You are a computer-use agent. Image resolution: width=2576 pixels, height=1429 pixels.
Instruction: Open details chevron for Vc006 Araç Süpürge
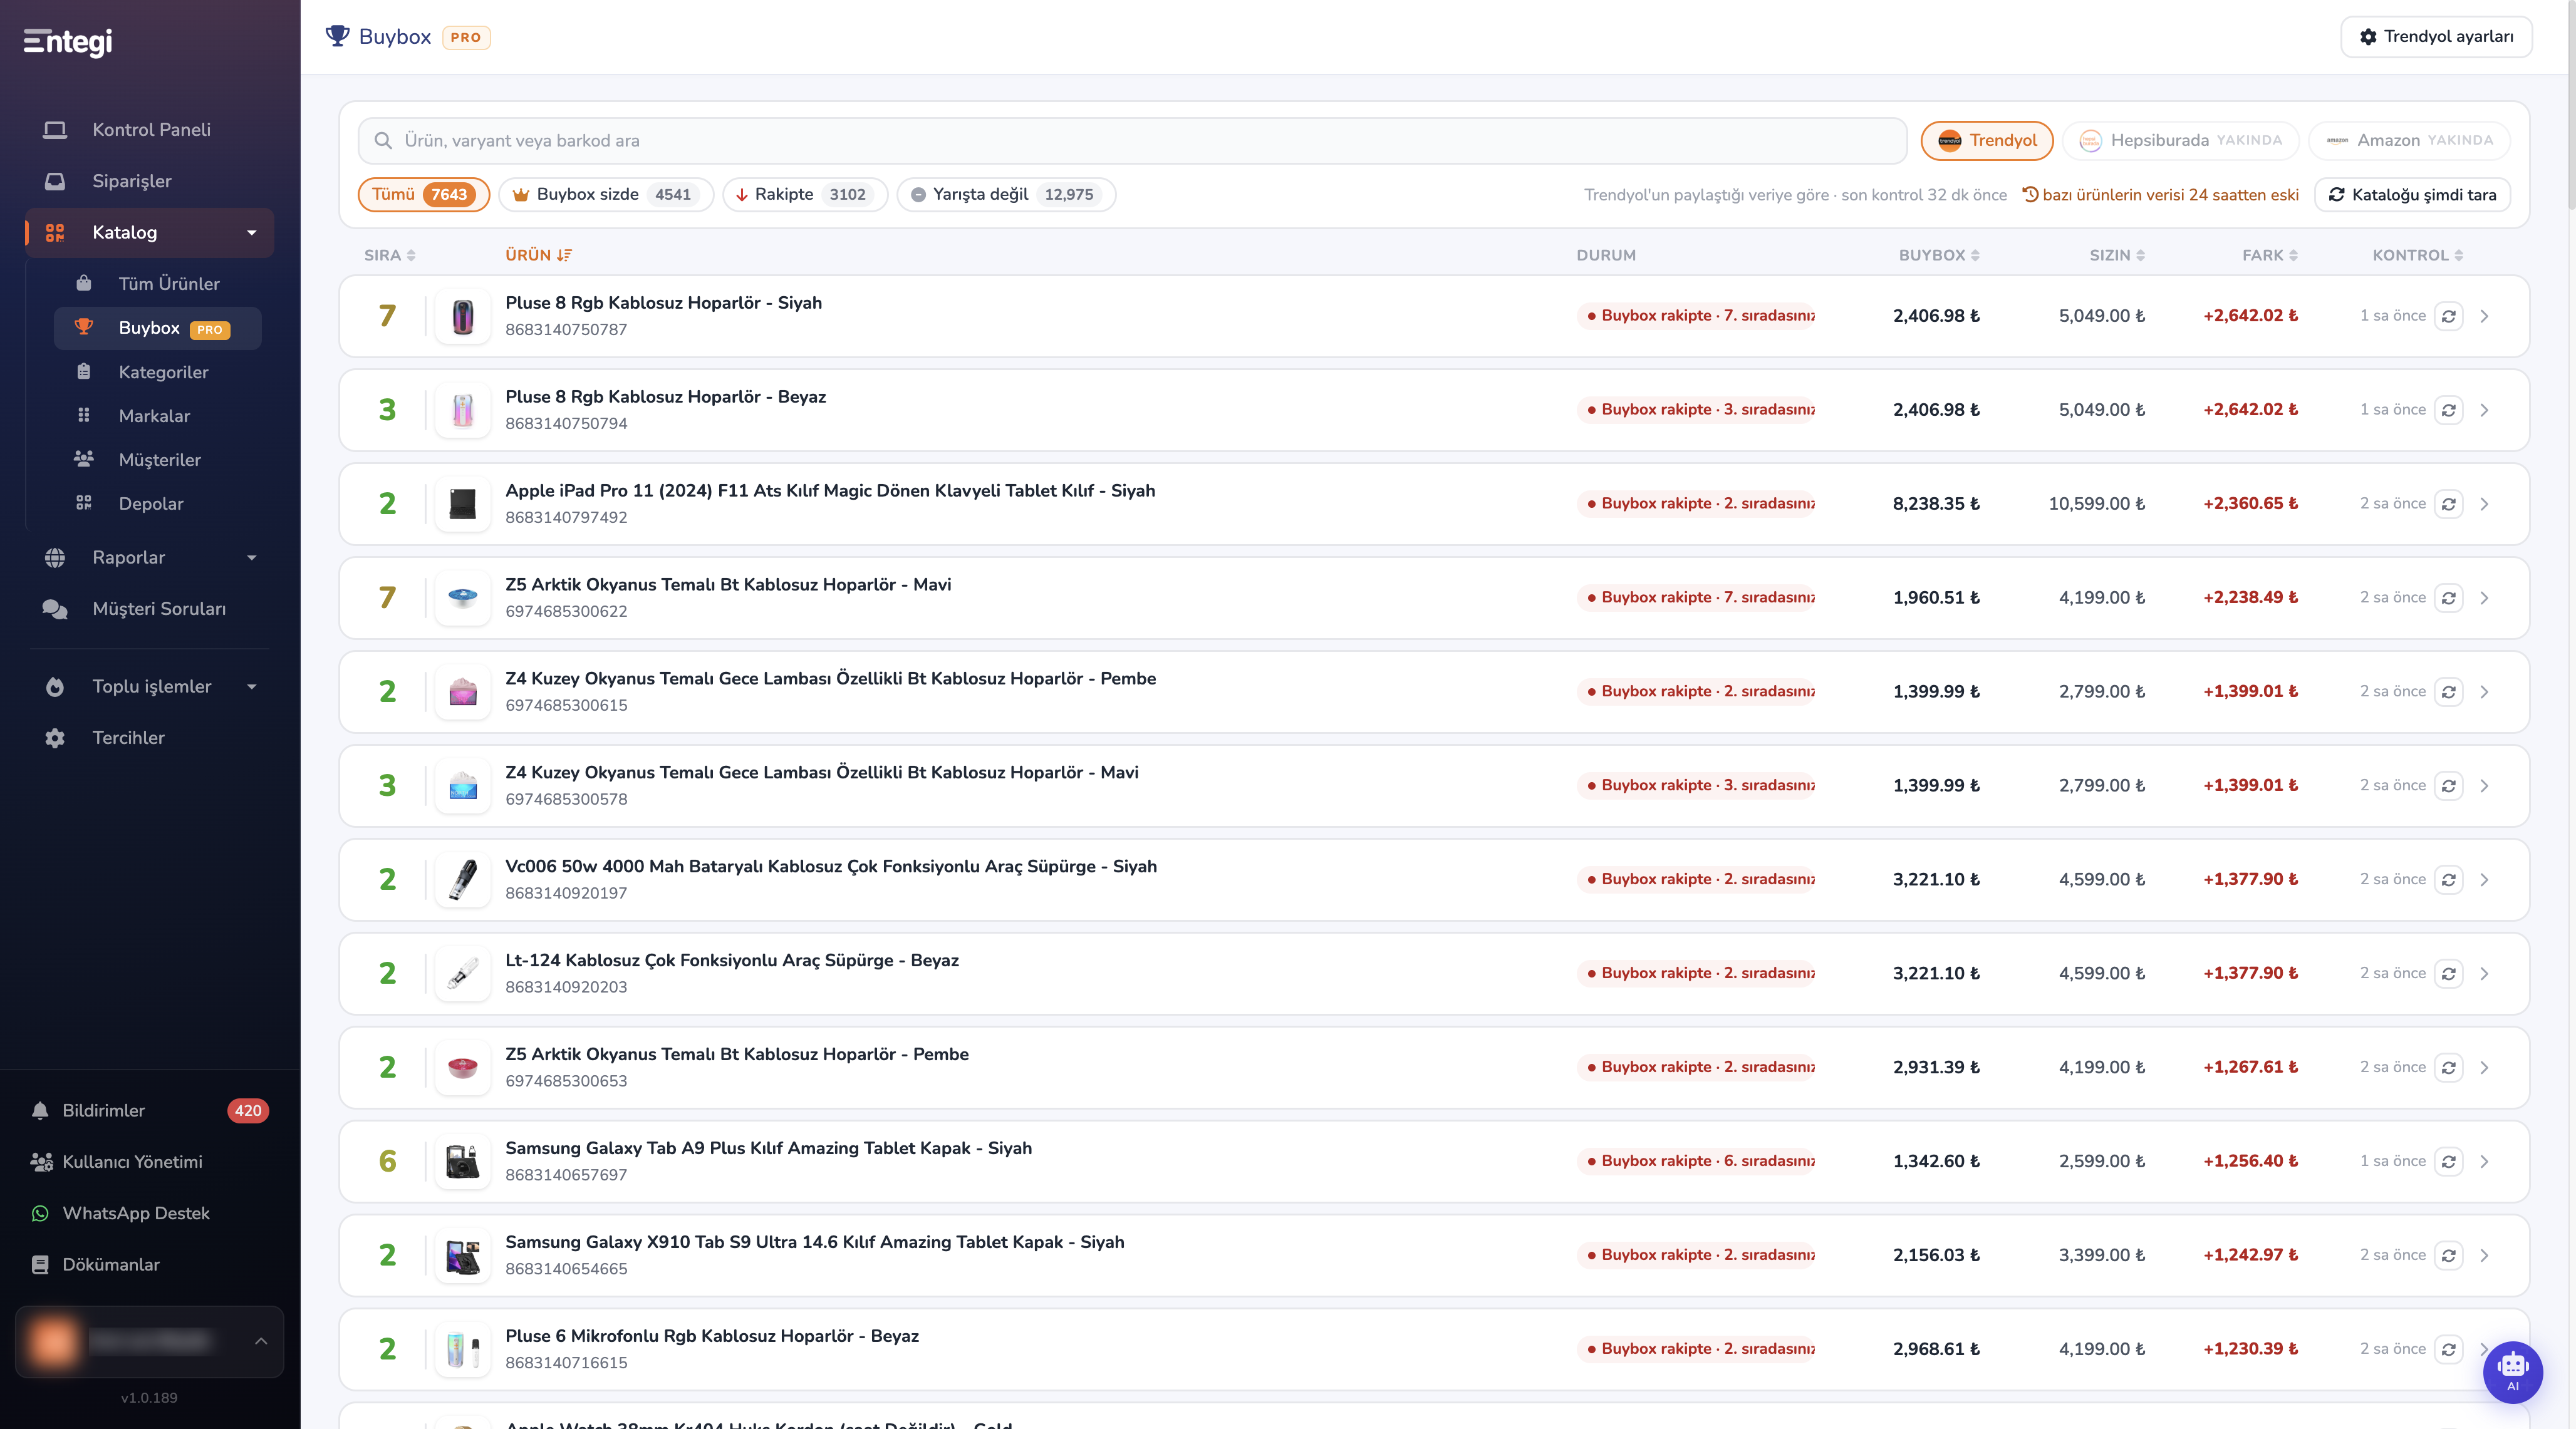coord(2485,879)
